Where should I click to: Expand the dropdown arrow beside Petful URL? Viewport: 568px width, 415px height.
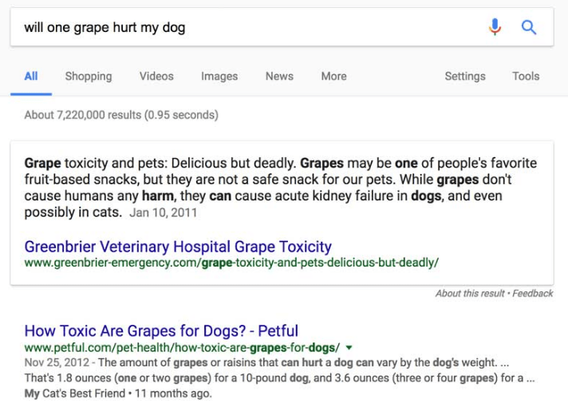click(349, 348)
